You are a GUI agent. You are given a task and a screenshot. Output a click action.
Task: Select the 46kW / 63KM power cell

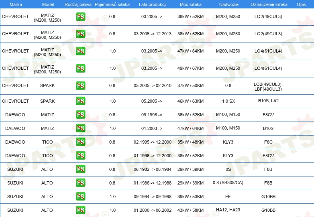click(x=190, y=101)
